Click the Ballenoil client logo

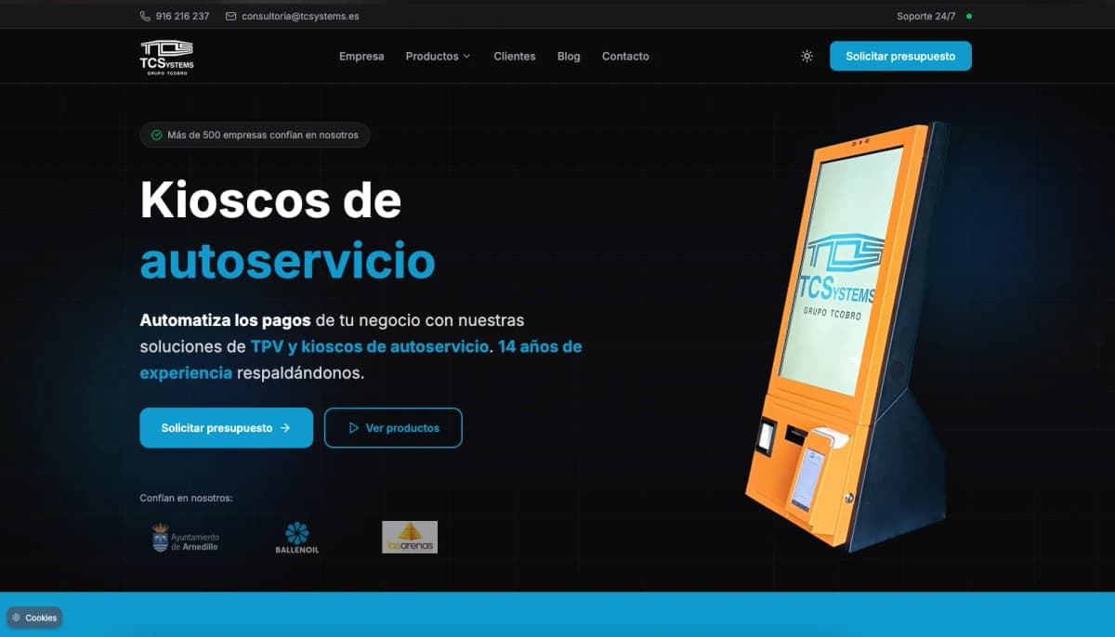click(x=295, y=537)
